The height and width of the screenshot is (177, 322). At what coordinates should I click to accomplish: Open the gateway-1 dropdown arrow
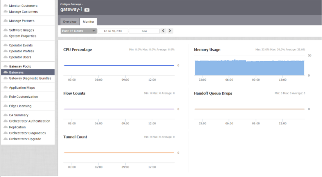(87, 10)
